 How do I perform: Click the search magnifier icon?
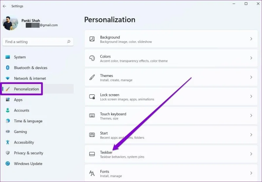tap(69, 42)
